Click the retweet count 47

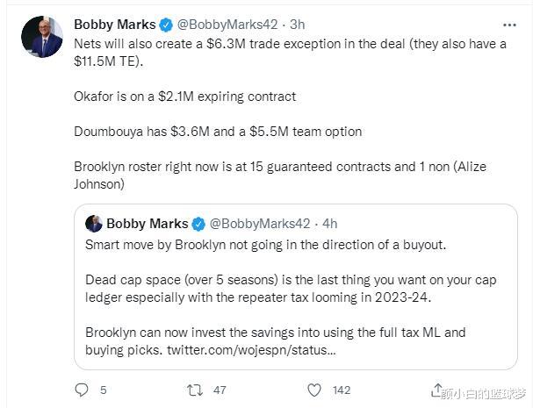(x=221, y=390)
